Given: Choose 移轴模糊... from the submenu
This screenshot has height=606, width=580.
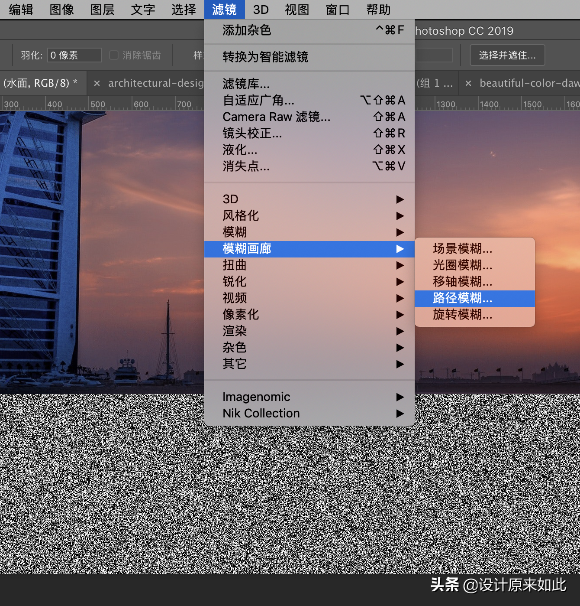Looking at the screenshot, I should pyautogui.click(x=475, y=281).
